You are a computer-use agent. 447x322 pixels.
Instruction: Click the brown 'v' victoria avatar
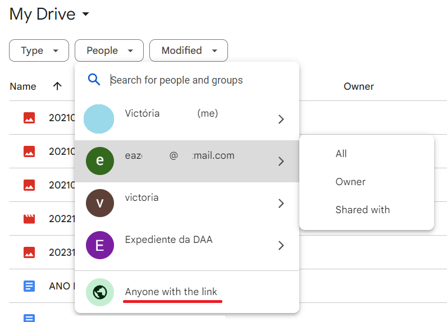(x=100, y=203)
